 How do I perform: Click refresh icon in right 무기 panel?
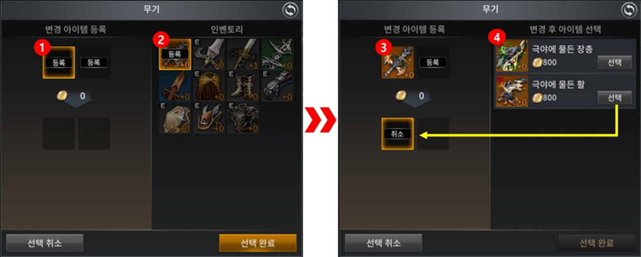(x=629, y=10)
